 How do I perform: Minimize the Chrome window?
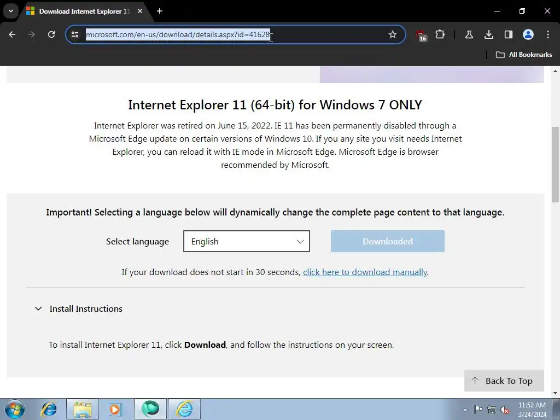coord(497,11)
